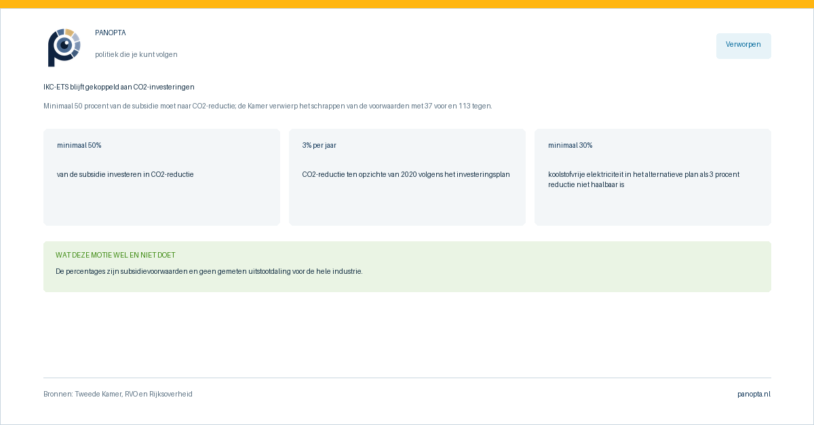The height and width of the screenshot is (425, 814).
Task: Click the koolstofvrije elektriciteit description text
Action: coord(644,179)
